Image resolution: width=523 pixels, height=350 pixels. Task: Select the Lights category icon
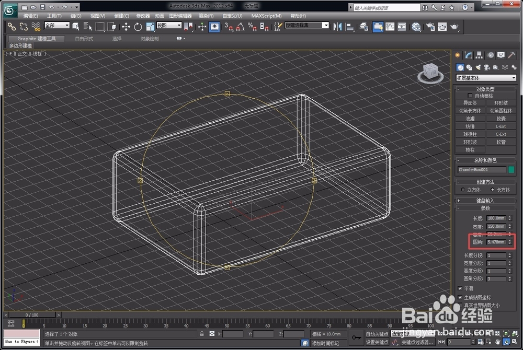click(478, 67)
